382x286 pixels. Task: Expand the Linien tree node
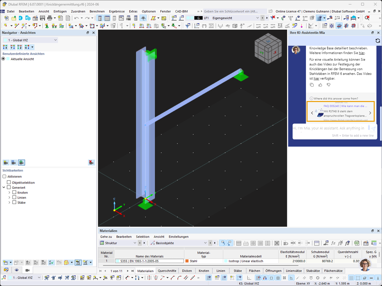point(9,197)
